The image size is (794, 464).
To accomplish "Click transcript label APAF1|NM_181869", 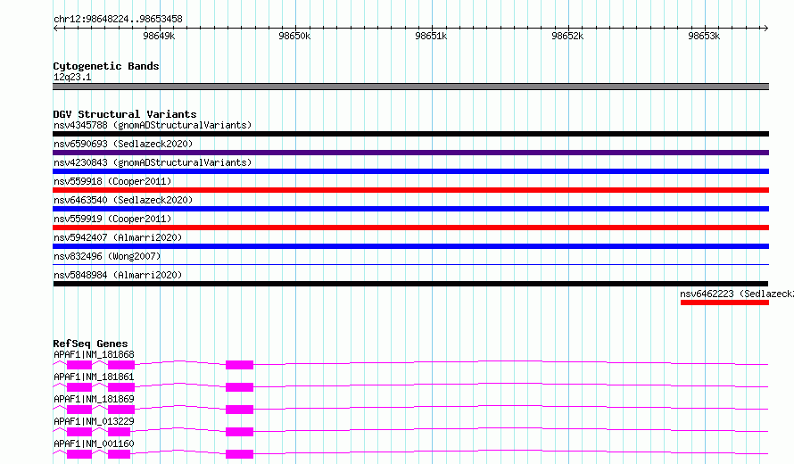I will coord(94,399).
